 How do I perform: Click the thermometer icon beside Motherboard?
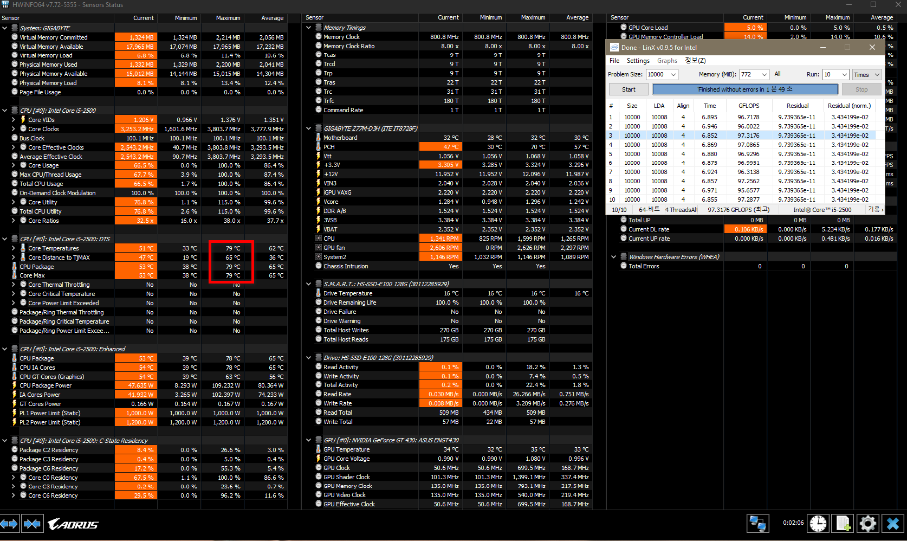coord(319,138)
